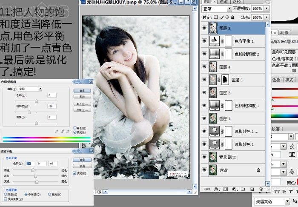
Task: Click the 饱和度 value field showing -34
Action: tap(52, 106)
